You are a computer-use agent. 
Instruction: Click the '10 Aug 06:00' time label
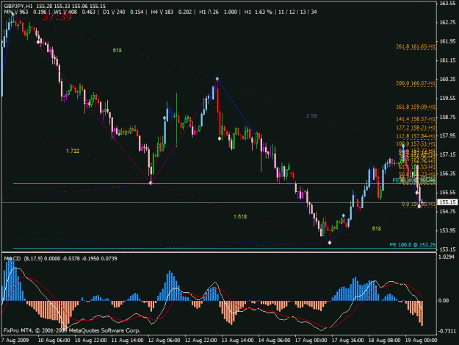point(54,340)
